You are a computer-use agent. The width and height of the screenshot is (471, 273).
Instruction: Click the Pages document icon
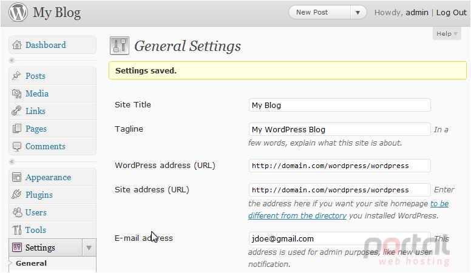click(x=16, y=129)
